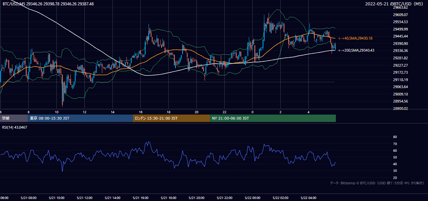Click price axis value 29281.82
Screen dimensions: 428x201
(x=400, y=58)
